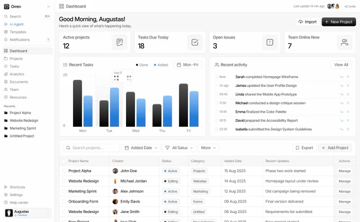
Task: Go to Templates in the sidebar
Action: pos(17,32)
